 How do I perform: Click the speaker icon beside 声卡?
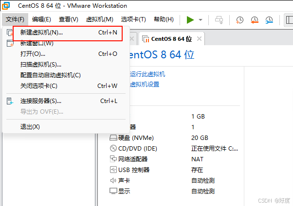pos(113,180)
